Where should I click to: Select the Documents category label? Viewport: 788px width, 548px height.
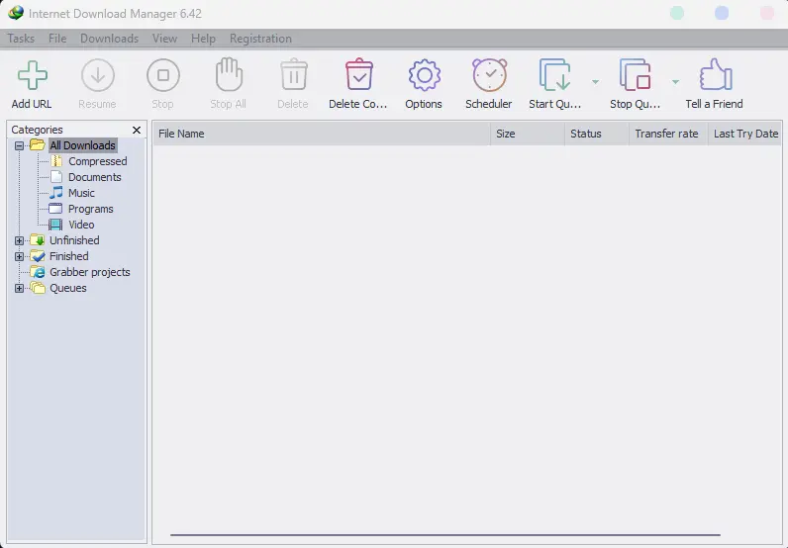[x=94, y=177]
